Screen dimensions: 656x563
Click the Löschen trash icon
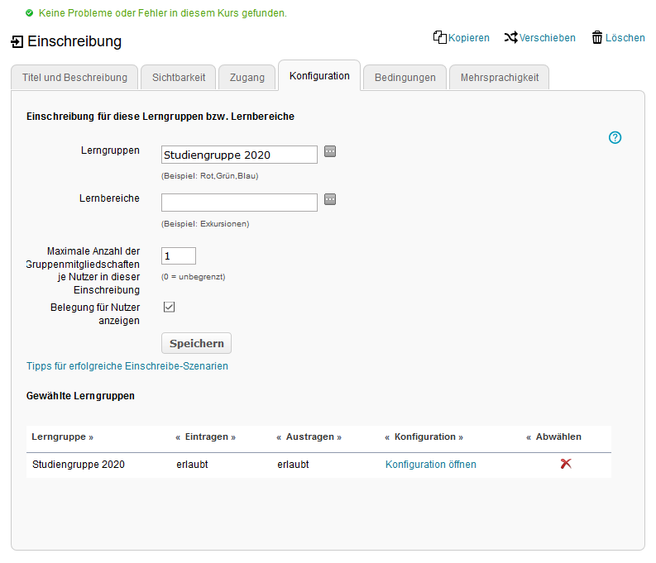pos(597,37)
